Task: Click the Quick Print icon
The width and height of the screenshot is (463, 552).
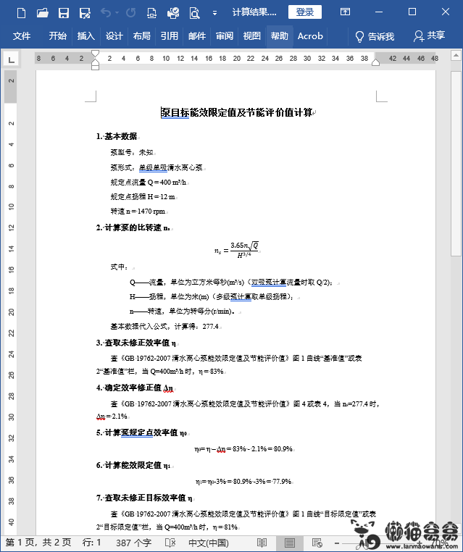Action: (x=151, y=13)
